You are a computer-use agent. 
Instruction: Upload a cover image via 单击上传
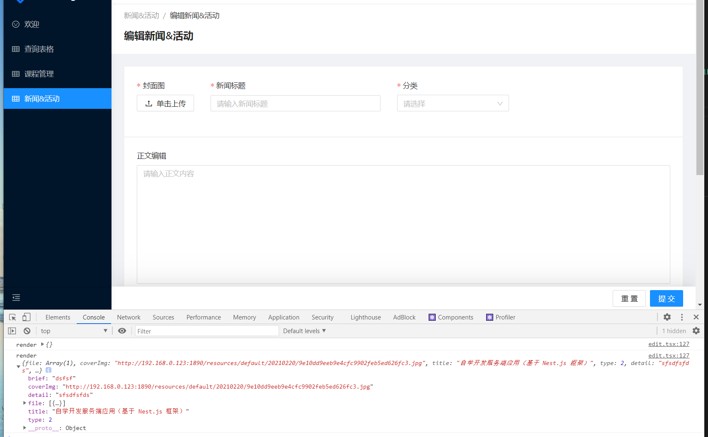(x=165, y=103)
